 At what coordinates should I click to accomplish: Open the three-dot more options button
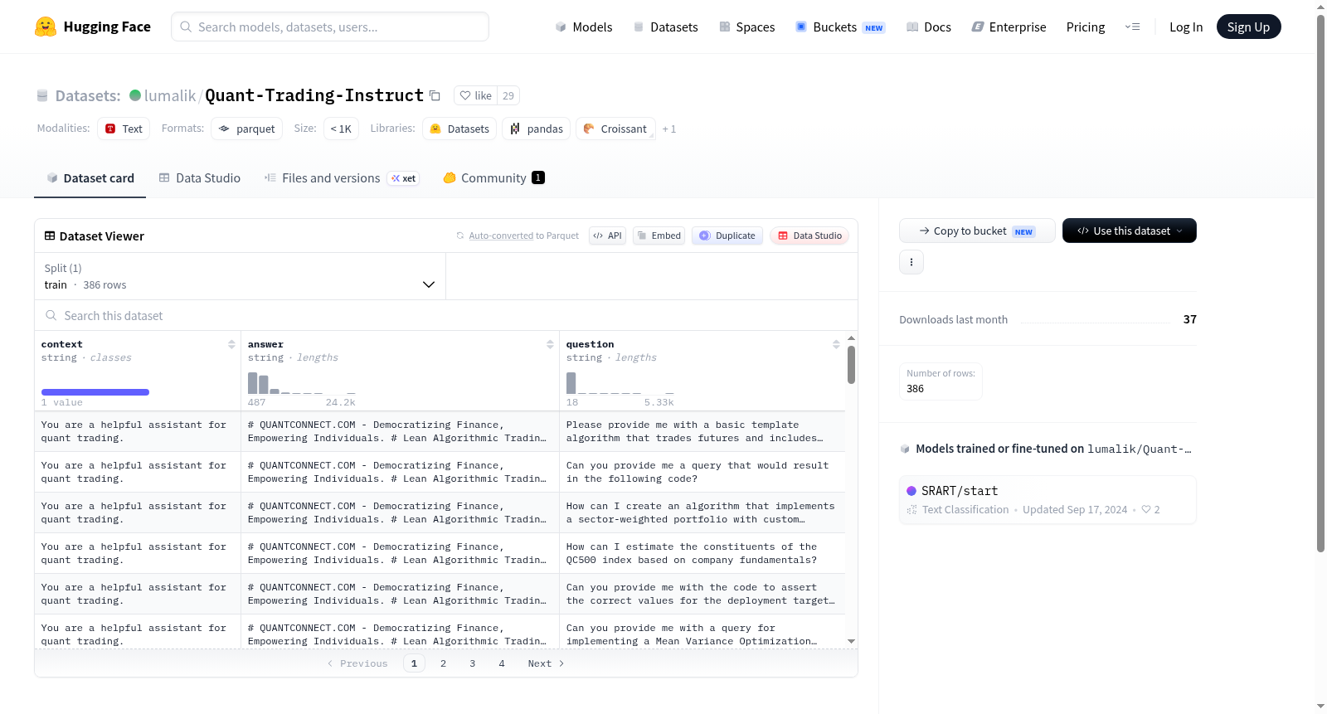(911, 262)
